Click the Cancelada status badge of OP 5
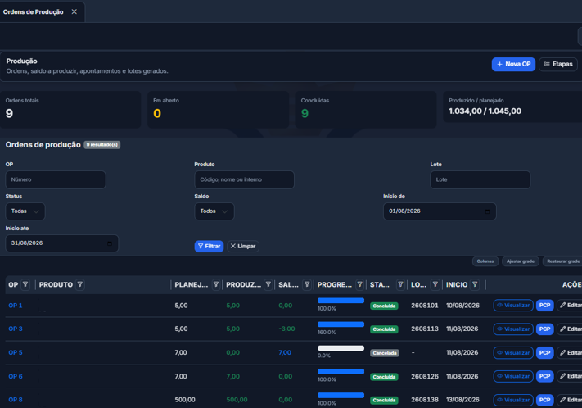The height and width of the screenshot is (408, 582). (385, 353)
